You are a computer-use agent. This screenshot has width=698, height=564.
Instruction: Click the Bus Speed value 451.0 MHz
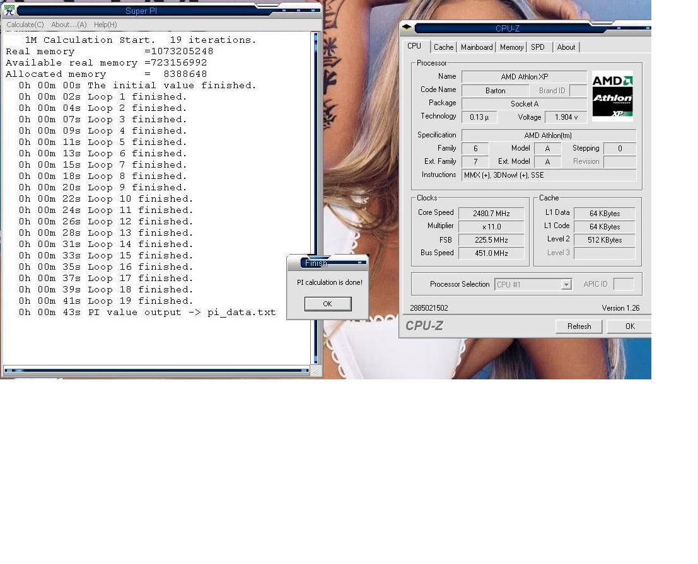[x=491, y=253]
